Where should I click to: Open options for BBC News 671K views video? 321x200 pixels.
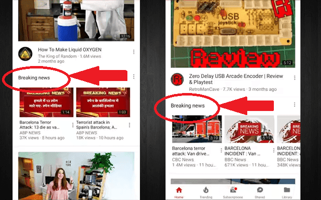(274, 150)
